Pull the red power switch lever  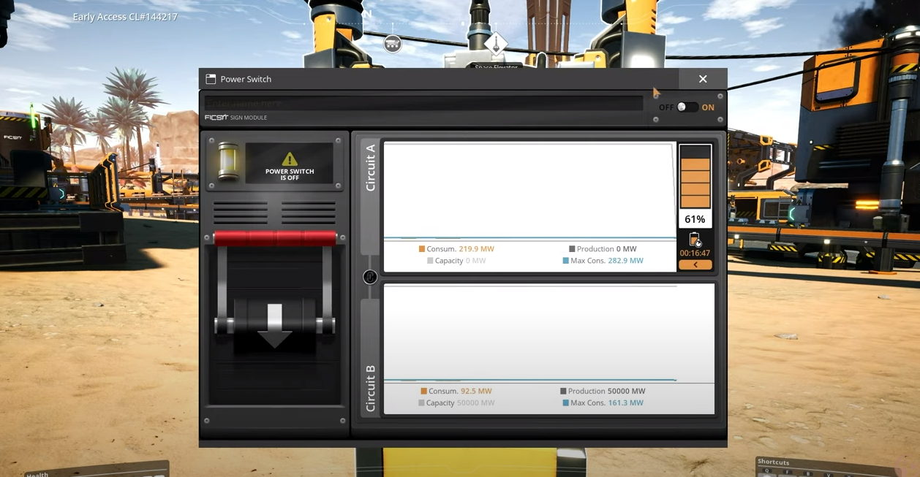coord(275,238)
